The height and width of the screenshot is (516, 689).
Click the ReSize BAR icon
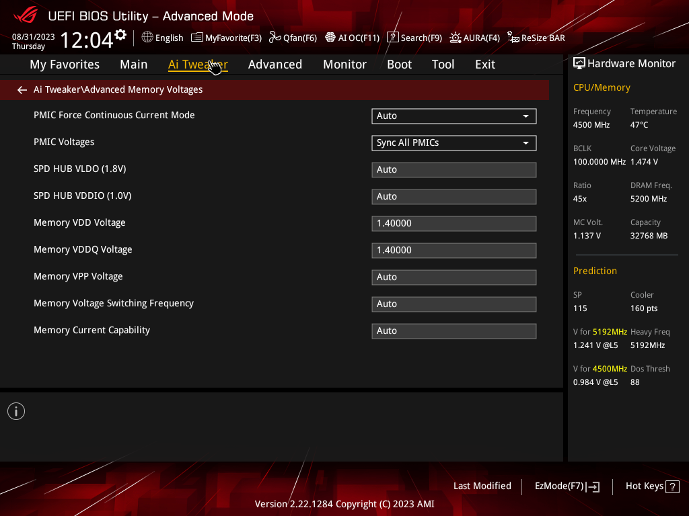pyautogui.click(x=513, y=38)
